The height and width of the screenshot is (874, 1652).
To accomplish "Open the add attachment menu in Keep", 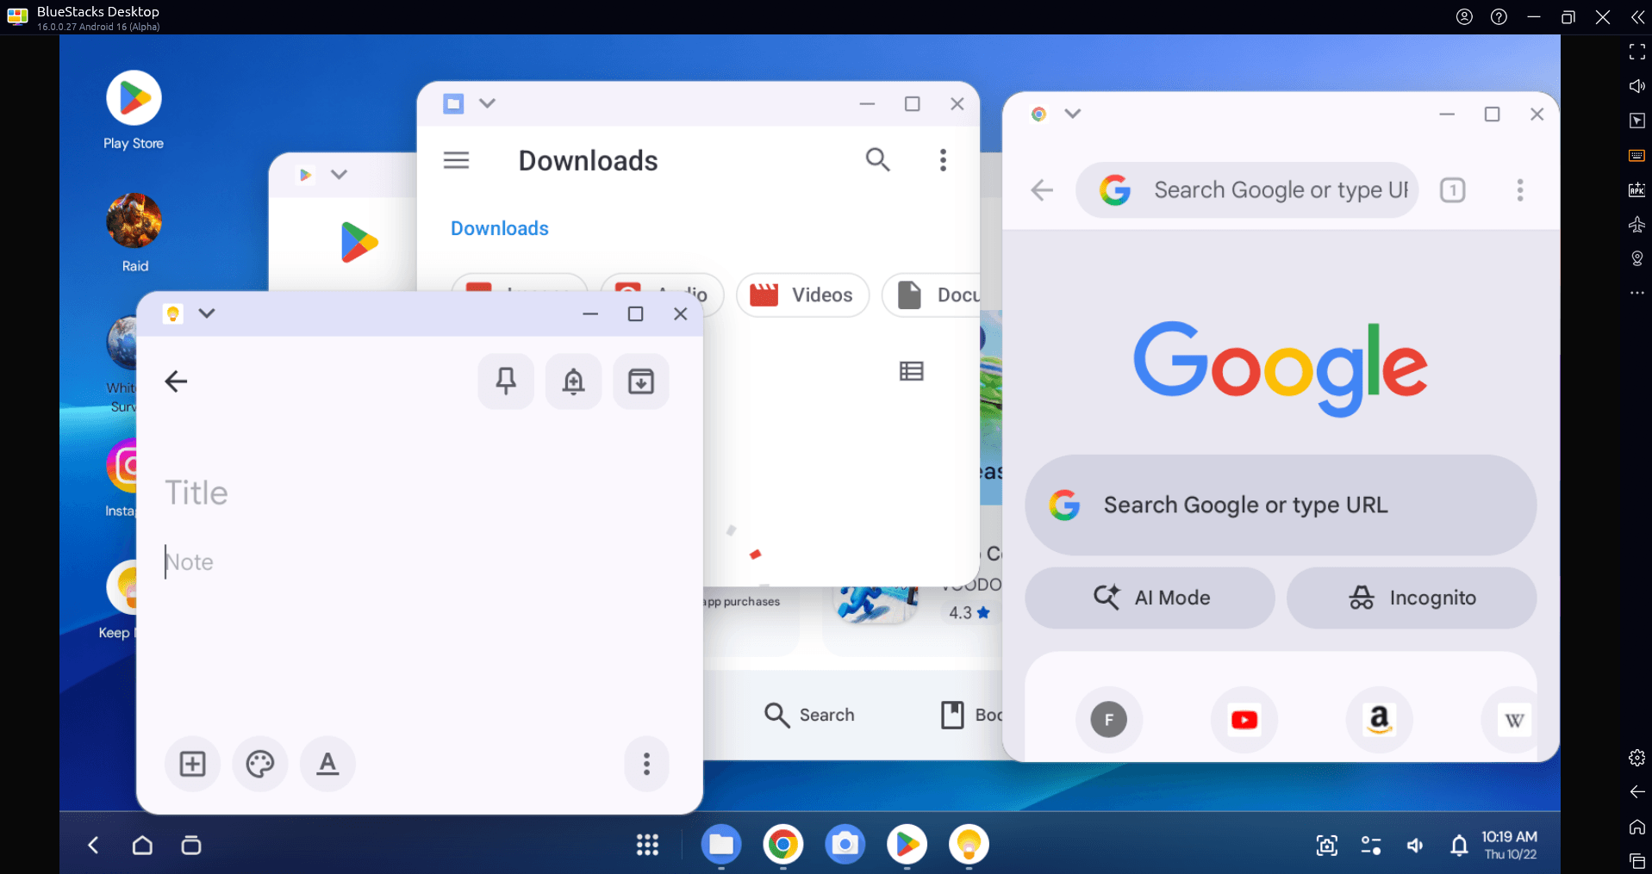I will 192,764.
